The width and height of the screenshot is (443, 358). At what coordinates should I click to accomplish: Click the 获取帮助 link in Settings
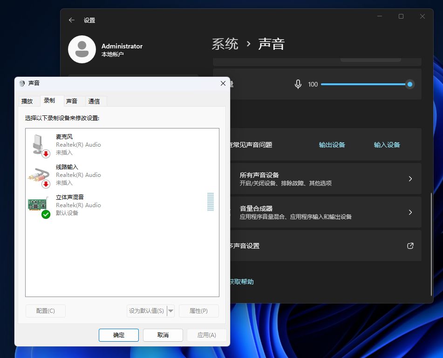coord(242,282)
